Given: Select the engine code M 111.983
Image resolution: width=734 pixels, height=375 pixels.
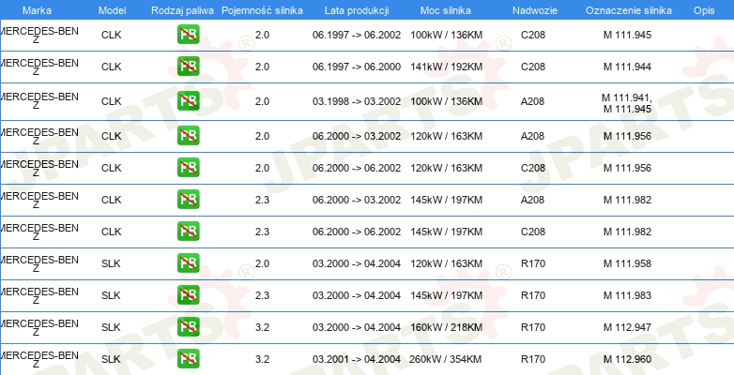Looking at the screenshot, I should 627,295.
